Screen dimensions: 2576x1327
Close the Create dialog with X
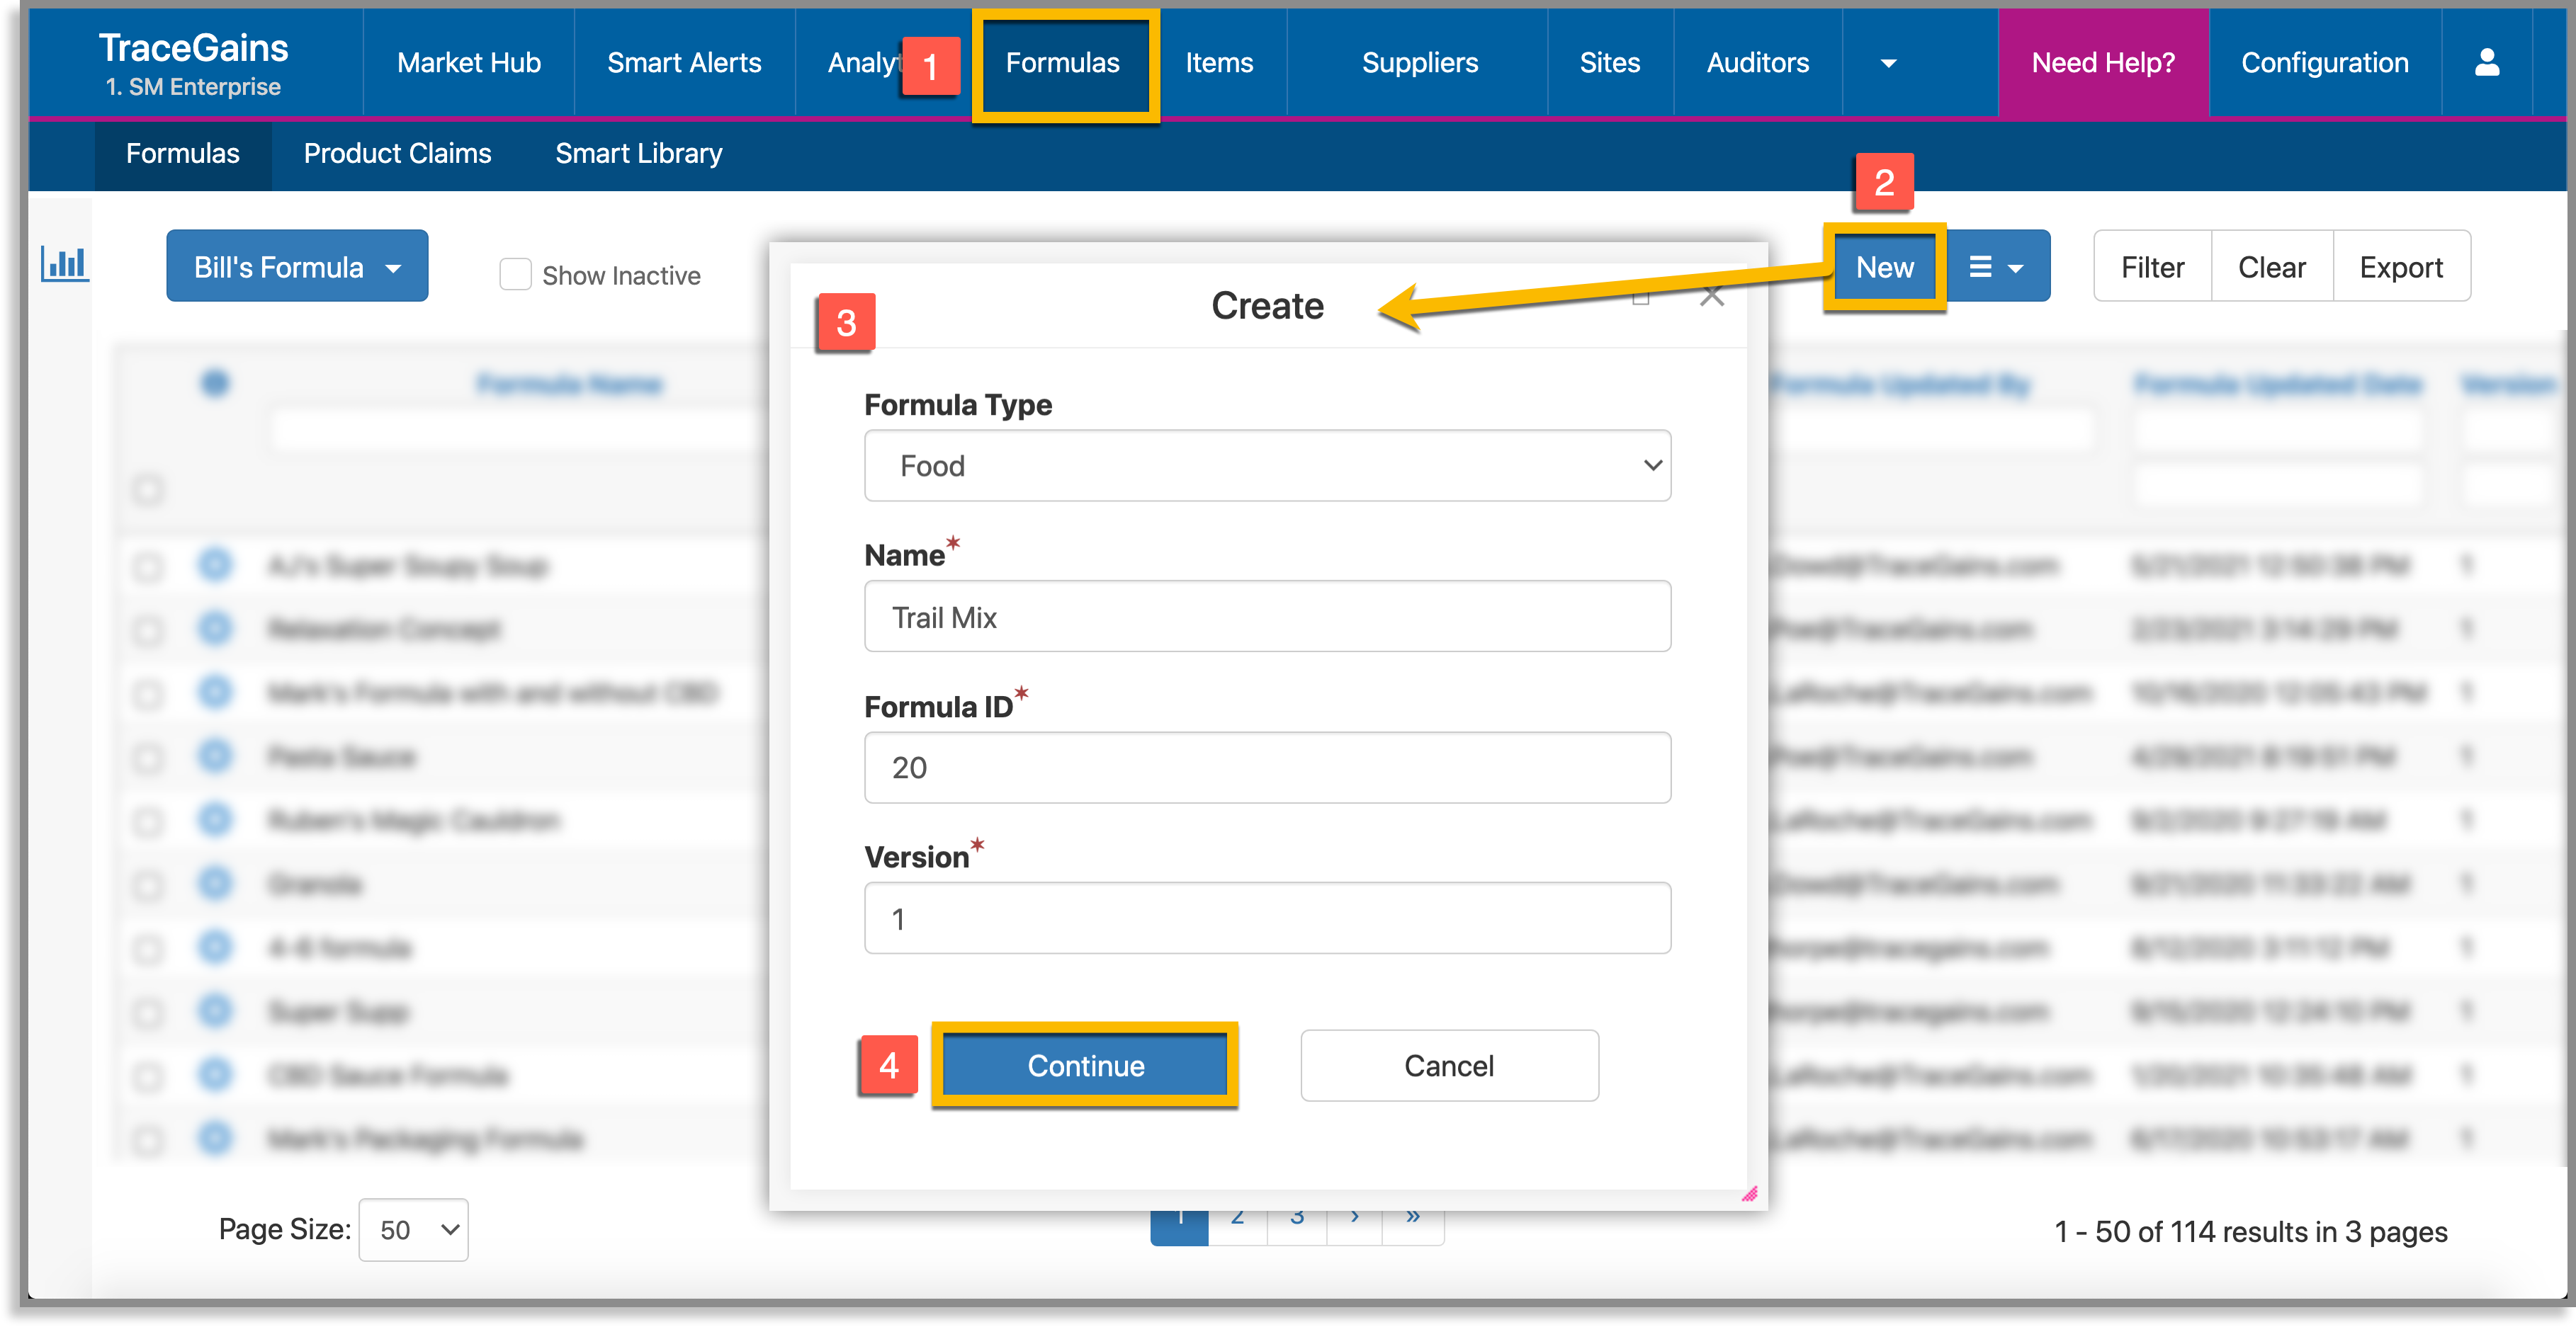click(x=1712, y=297)
